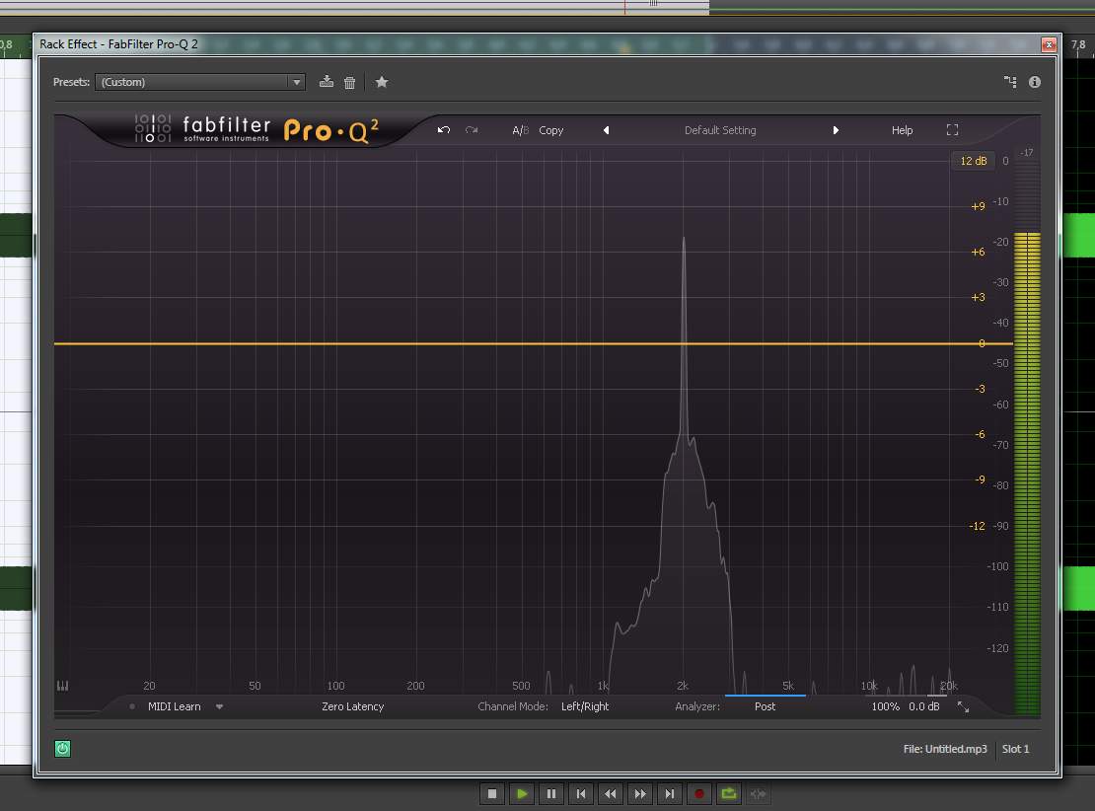Screen dimensions: 1095x811
Task: Delete preset with the trash icon
Action: click(x=350, y=83)
